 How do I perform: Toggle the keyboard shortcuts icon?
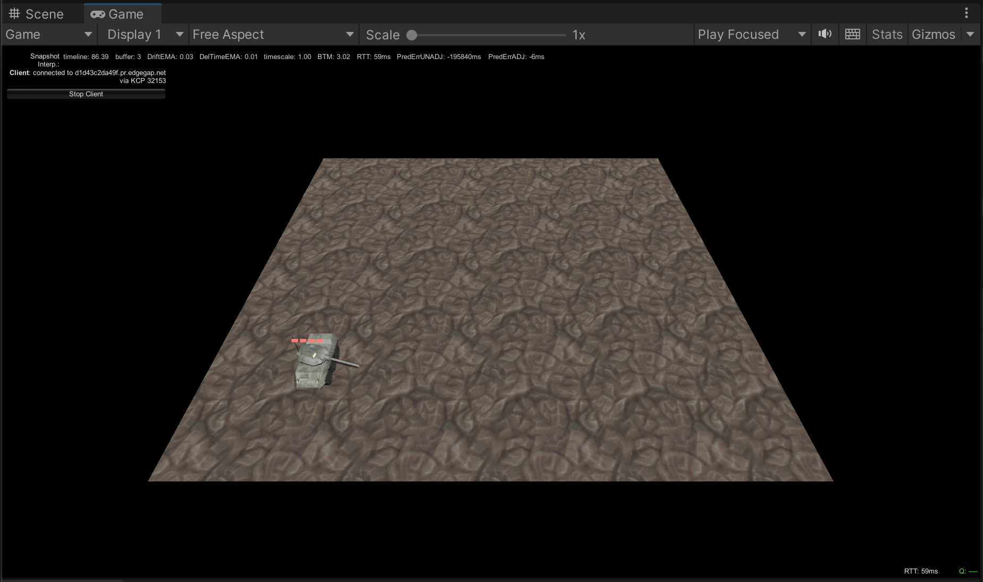(x=852, y=34)
